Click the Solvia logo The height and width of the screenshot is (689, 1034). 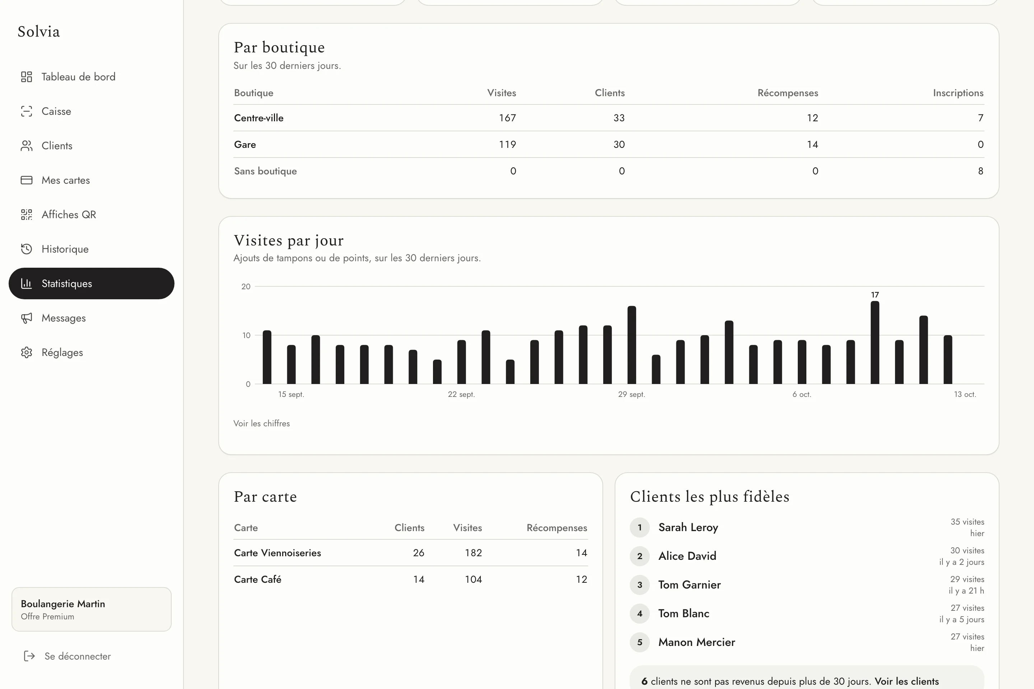coord(39,32)
